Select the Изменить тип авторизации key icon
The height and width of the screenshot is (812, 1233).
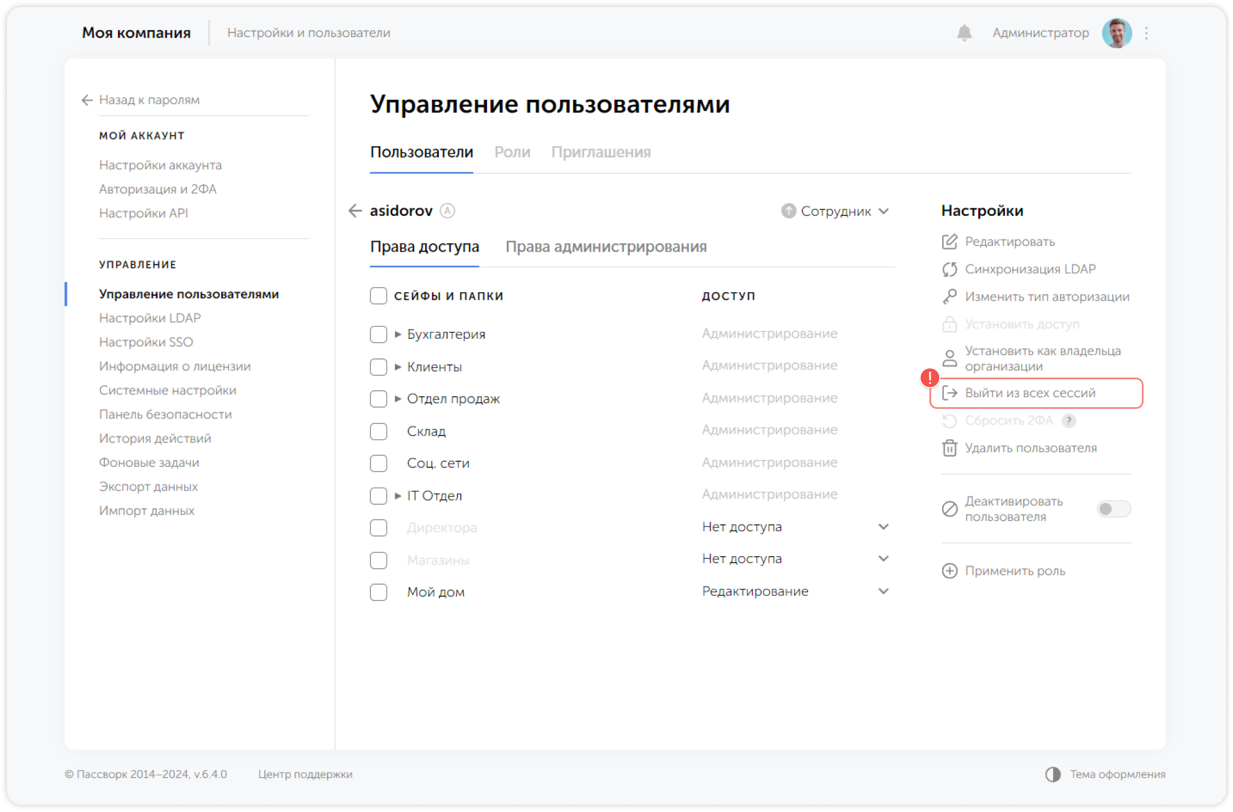[949, 297]
